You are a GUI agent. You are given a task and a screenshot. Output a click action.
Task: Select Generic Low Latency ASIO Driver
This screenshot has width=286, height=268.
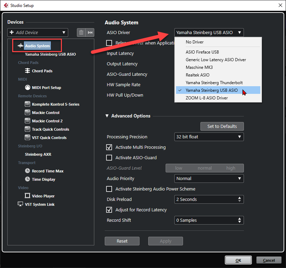218,60
